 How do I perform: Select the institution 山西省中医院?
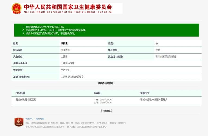[x=68, y=63]
